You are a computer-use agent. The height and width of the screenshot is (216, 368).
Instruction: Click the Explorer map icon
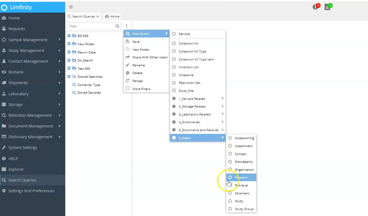point(4,169)
